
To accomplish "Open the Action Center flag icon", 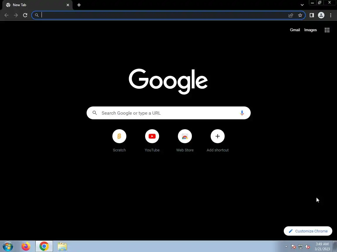I will point(293,247).
